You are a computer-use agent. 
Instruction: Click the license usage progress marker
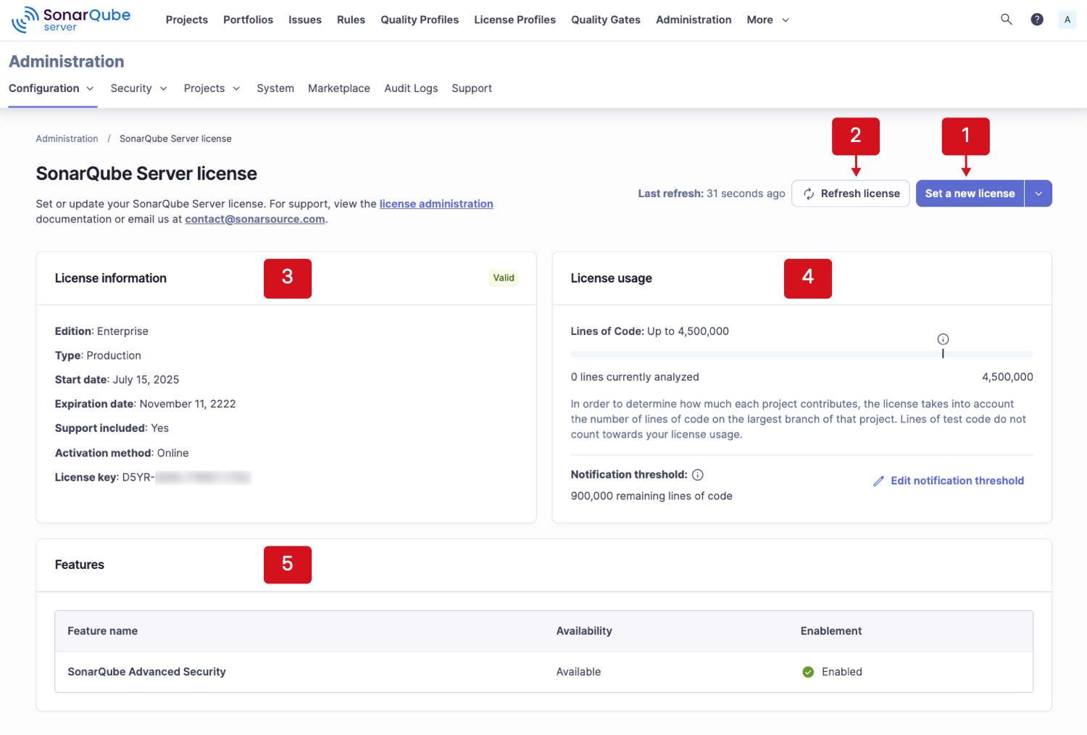point(943,354)
